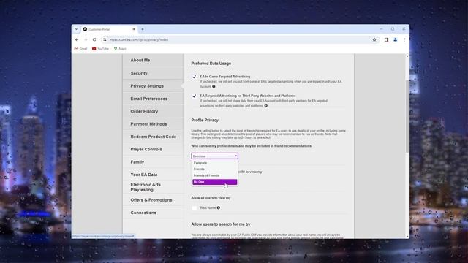Image resolution: width=468 pixels, height=263 pixels.
Task: Reload the page with refresh icon
Action: click(94, 39)
